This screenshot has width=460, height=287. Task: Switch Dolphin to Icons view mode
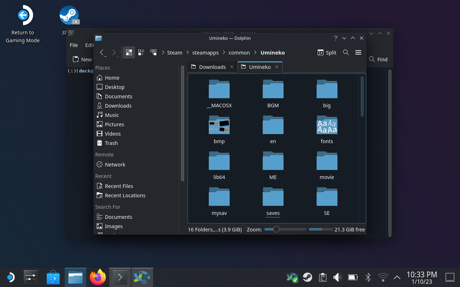[129, 52]
